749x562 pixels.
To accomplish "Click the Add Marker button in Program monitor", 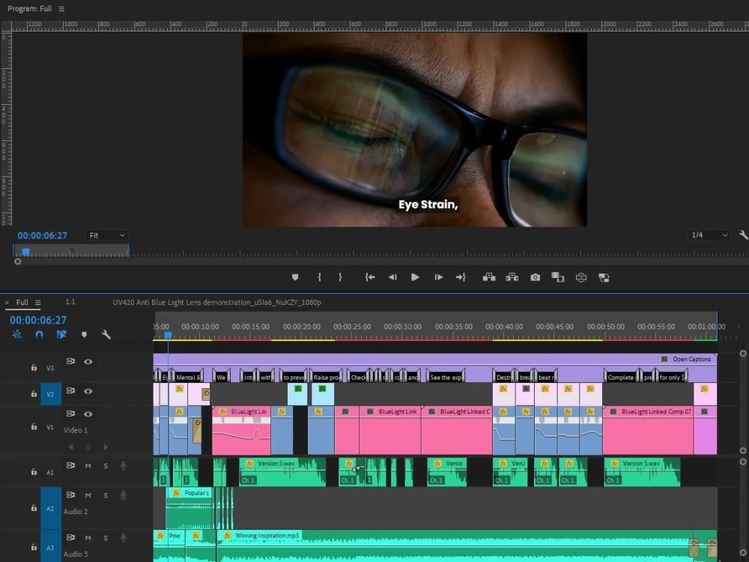I will [x=295, y=277].
